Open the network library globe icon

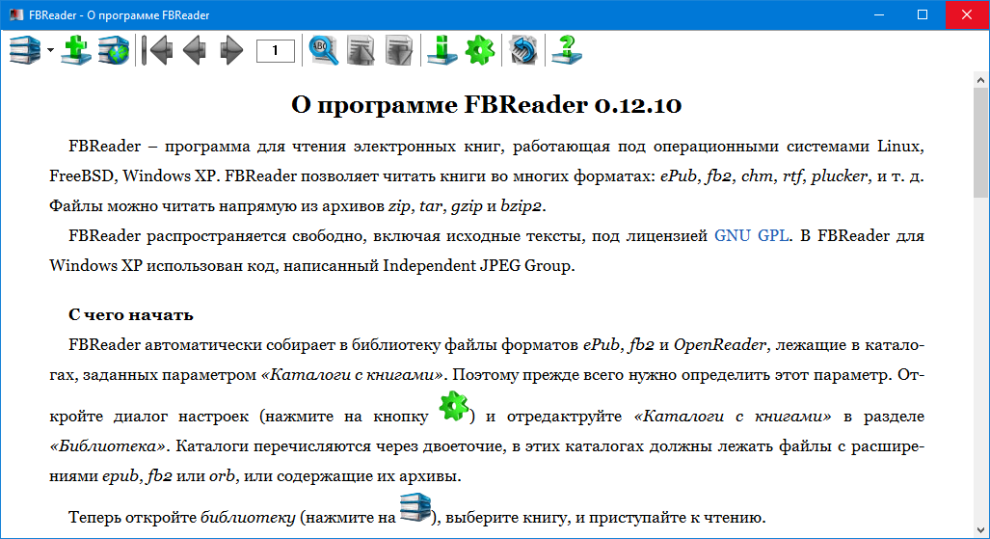coord(114,50)
